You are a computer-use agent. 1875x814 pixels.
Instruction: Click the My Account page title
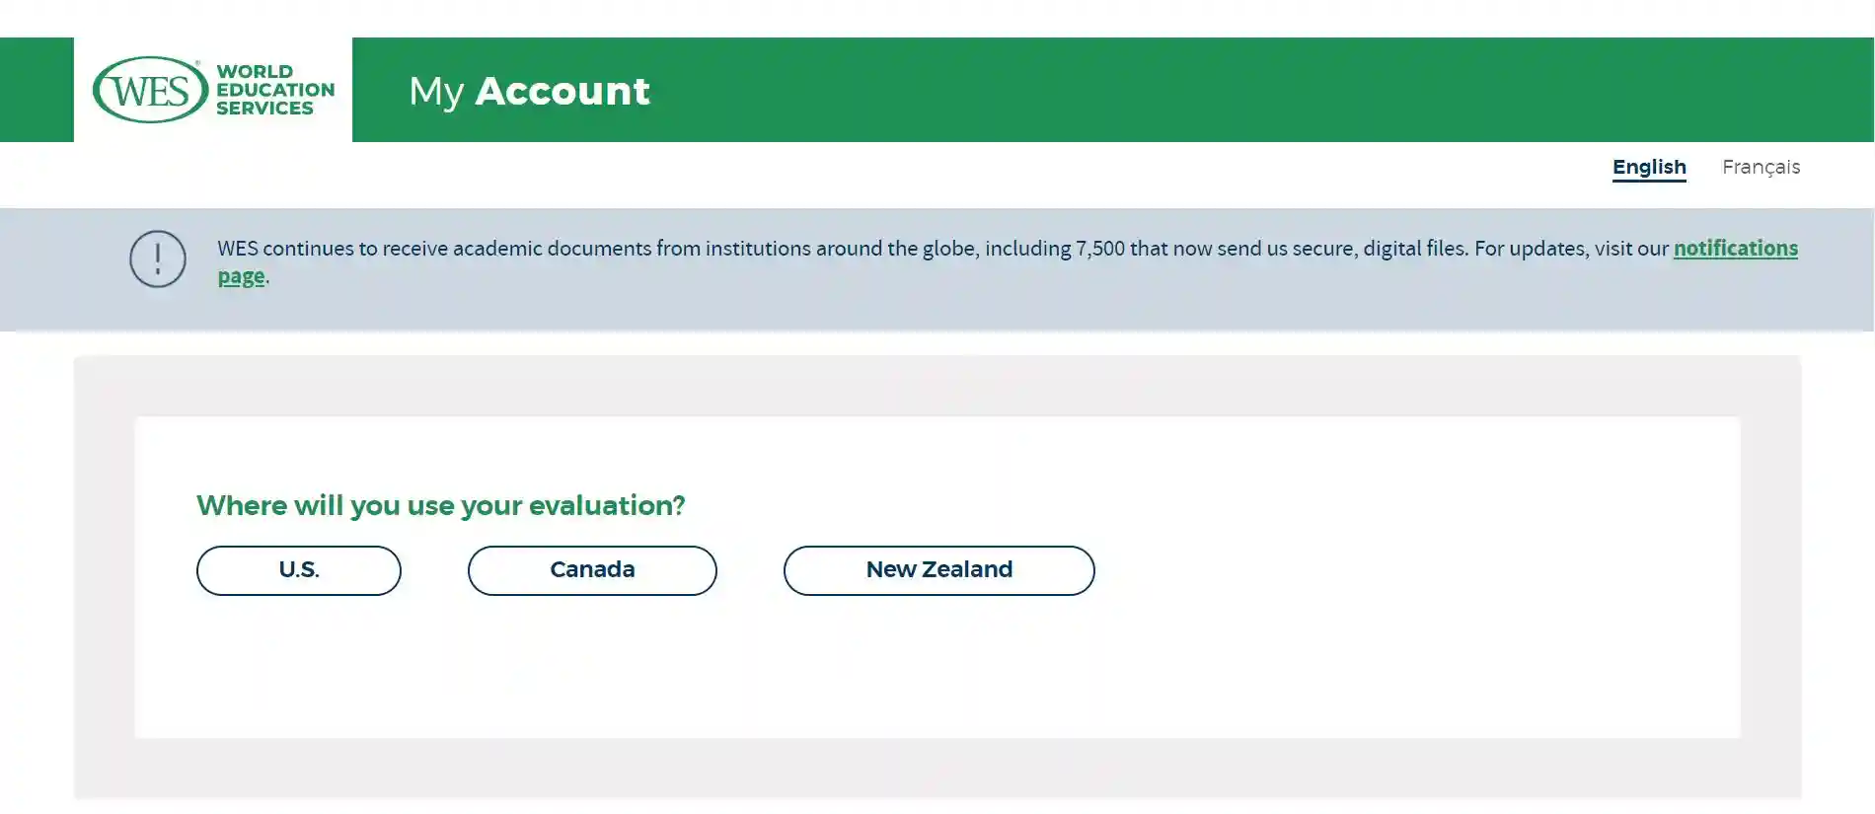coord(530,91)
